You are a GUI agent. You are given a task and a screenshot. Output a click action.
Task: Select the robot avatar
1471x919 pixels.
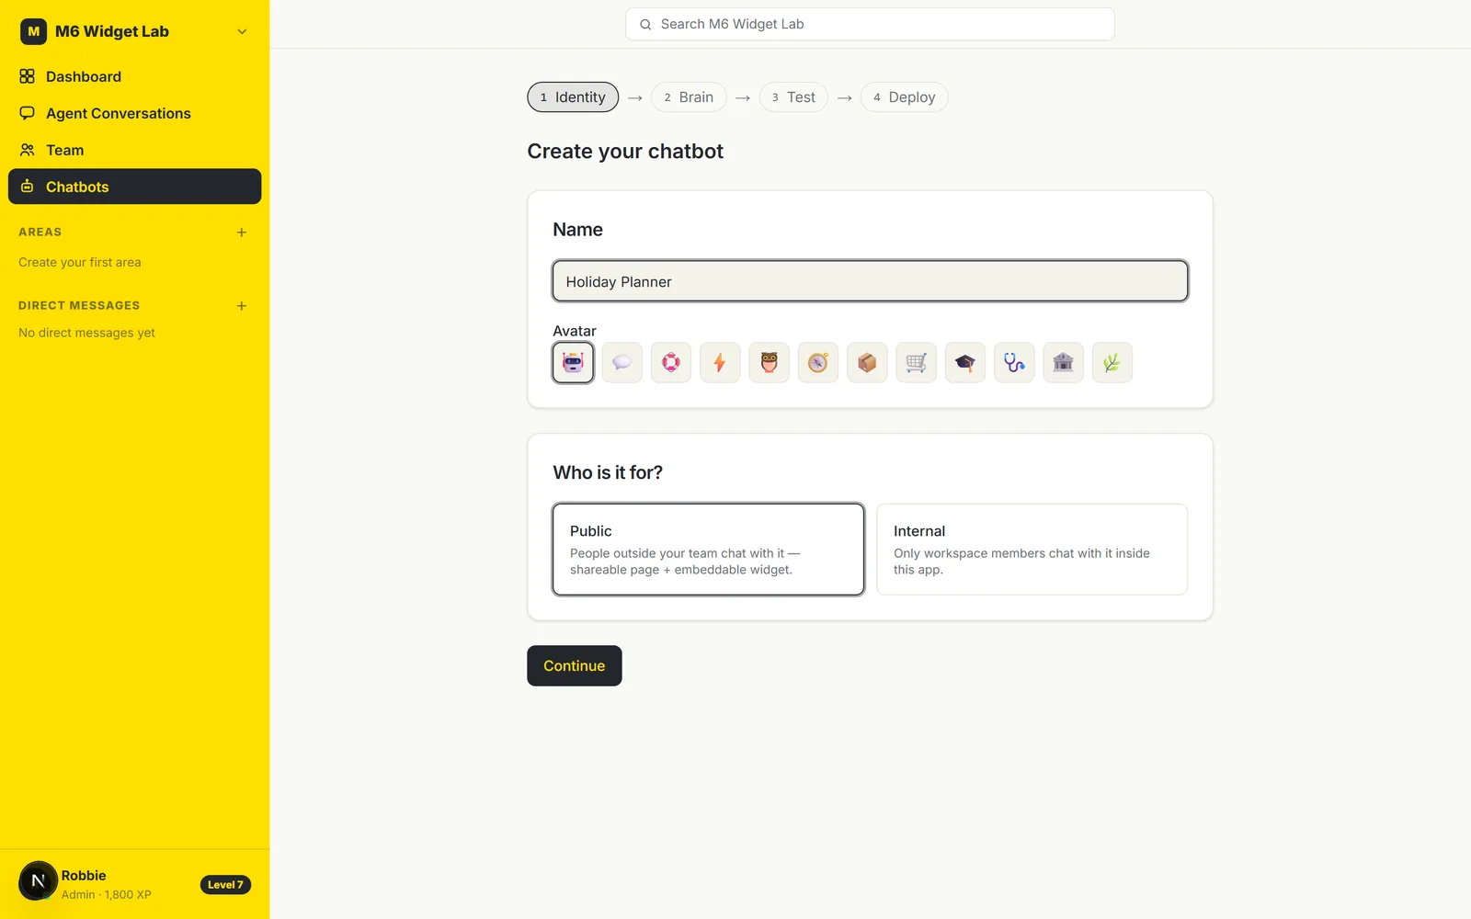(573, 362)
